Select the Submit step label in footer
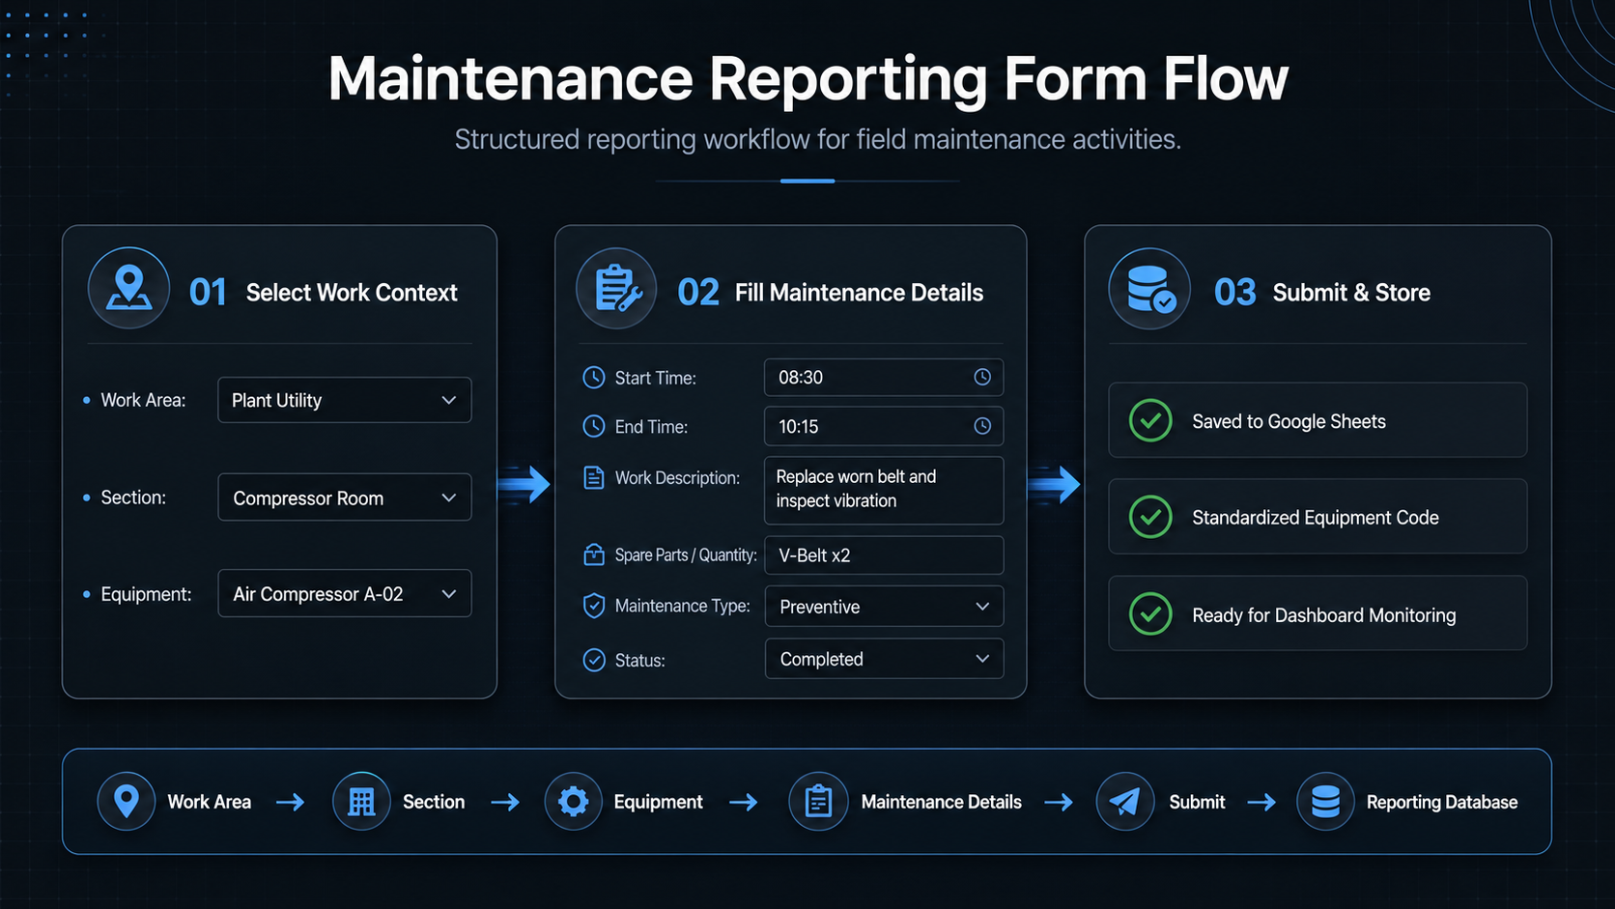The image size is (1615, 909). click(x=1197, y=802)
